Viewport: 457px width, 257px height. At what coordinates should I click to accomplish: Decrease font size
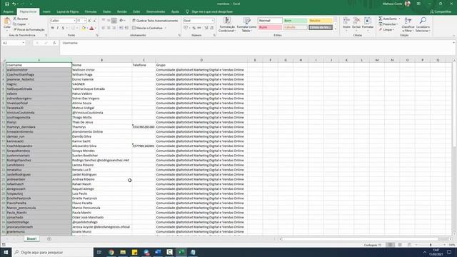[x=94, y=21]
